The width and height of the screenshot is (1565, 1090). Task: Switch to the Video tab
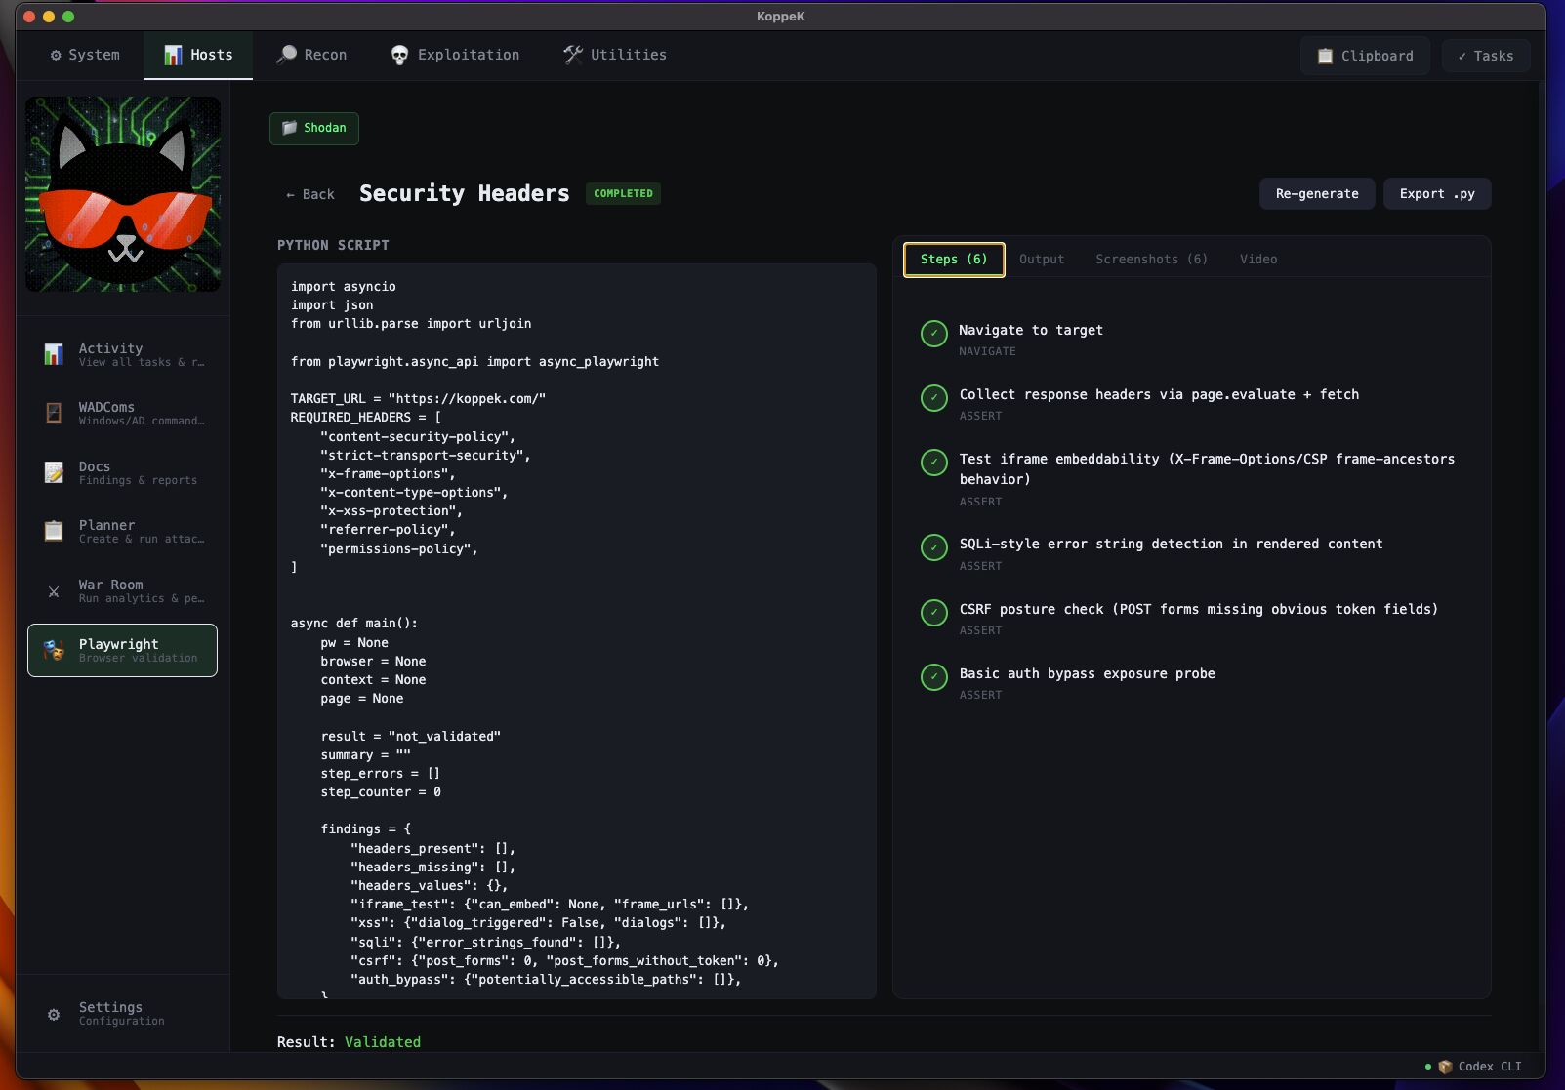1258,259
